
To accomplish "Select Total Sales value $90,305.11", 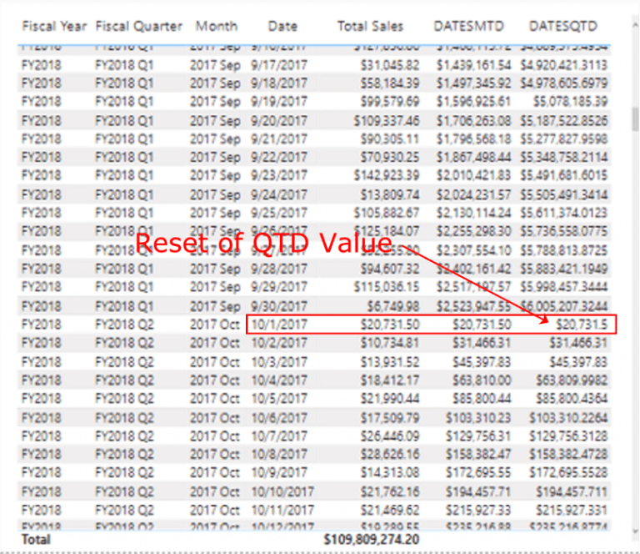I will 390,138.
